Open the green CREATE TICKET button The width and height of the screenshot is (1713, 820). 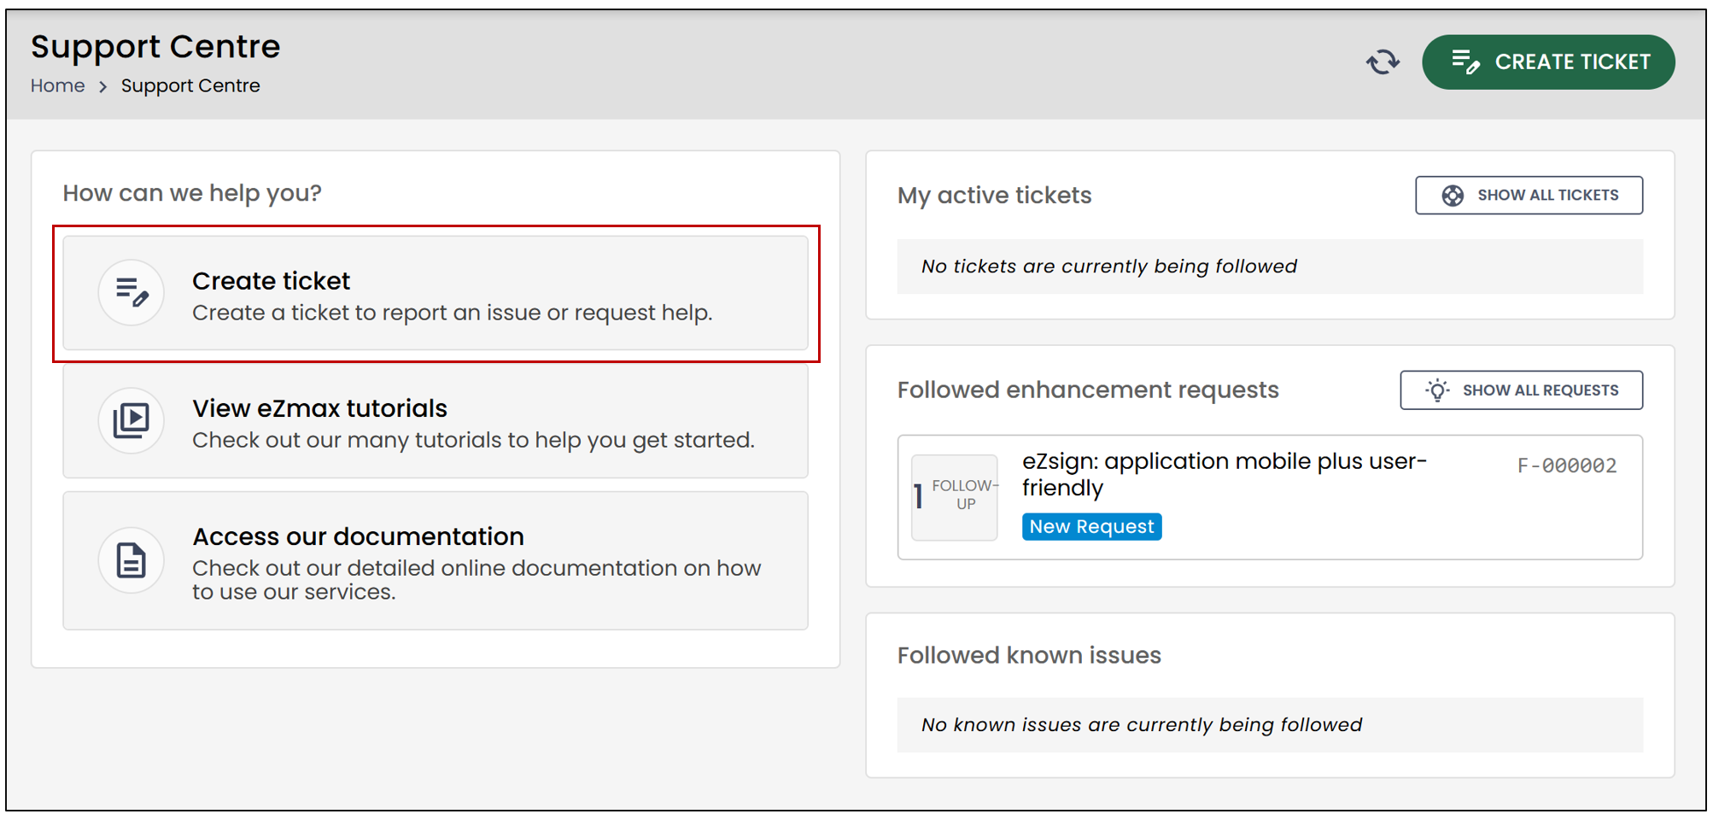(x=1548, y=61)
